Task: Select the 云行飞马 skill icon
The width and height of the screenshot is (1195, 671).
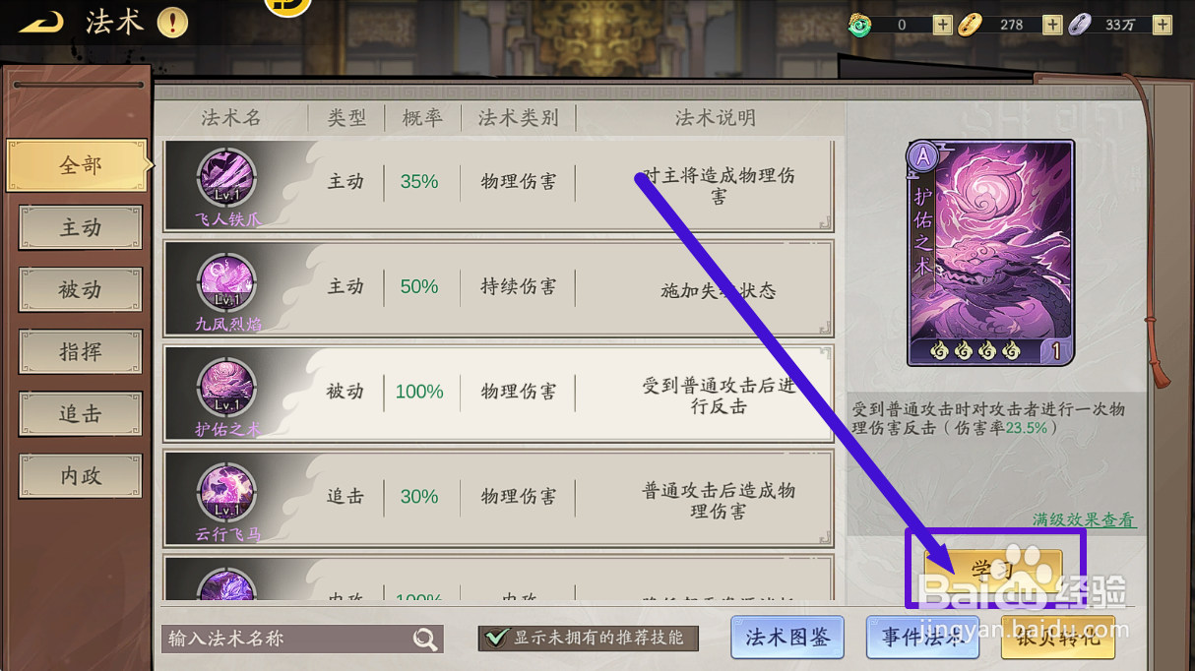Action: click(x=227, y=493)
